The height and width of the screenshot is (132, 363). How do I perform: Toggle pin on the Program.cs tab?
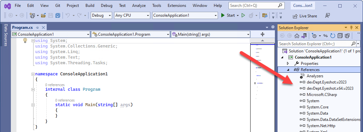click(x=37, y=28)
